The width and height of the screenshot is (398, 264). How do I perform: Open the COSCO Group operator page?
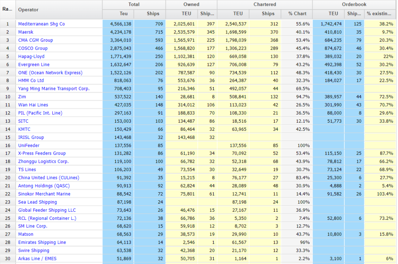33,48
